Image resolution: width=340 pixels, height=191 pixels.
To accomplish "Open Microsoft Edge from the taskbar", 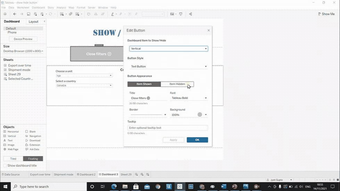I will pos(114,186).
